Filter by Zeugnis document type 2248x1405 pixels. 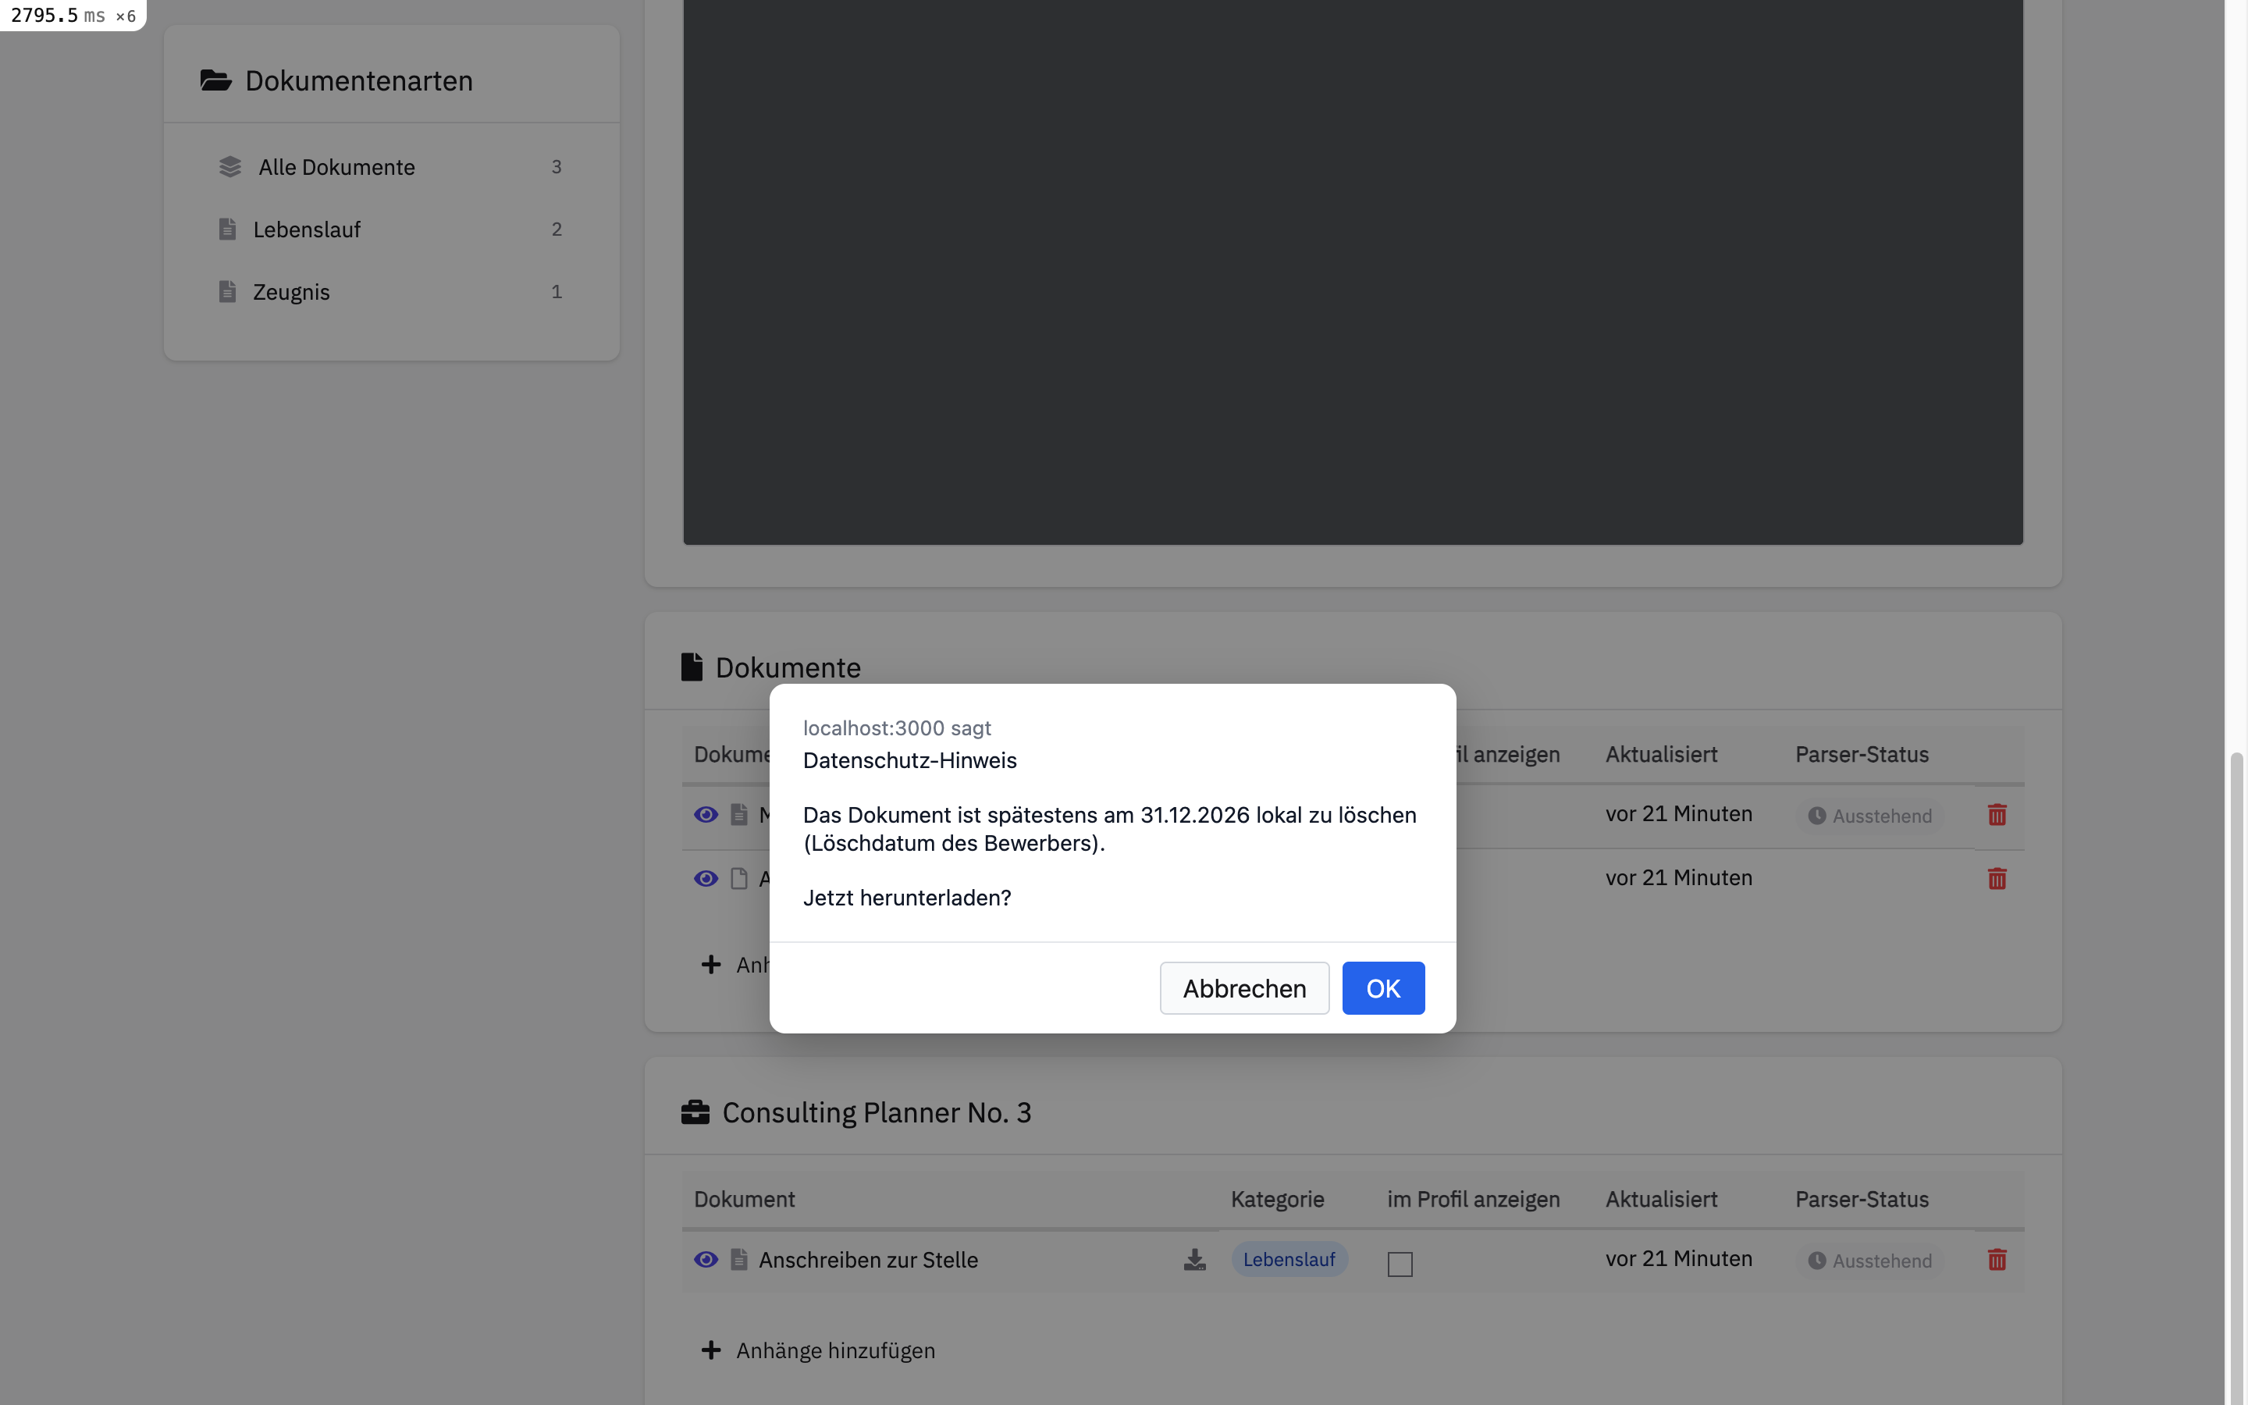tap(391, 292)
